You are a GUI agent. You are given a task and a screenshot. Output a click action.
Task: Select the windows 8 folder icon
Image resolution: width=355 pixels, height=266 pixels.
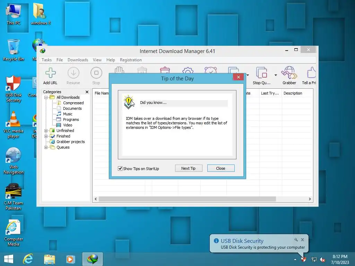[x=41, y=14]
